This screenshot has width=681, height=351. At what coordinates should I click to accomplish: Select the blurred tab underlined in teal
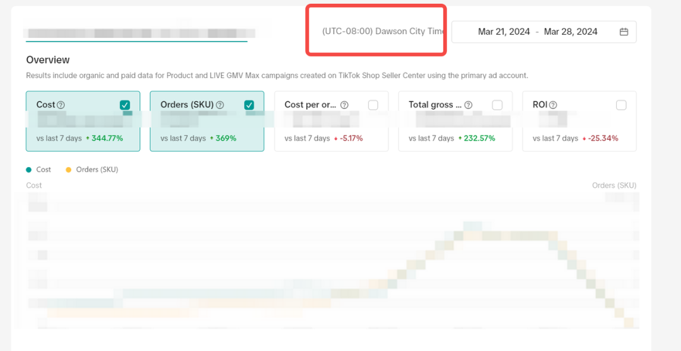coord(136,33)
